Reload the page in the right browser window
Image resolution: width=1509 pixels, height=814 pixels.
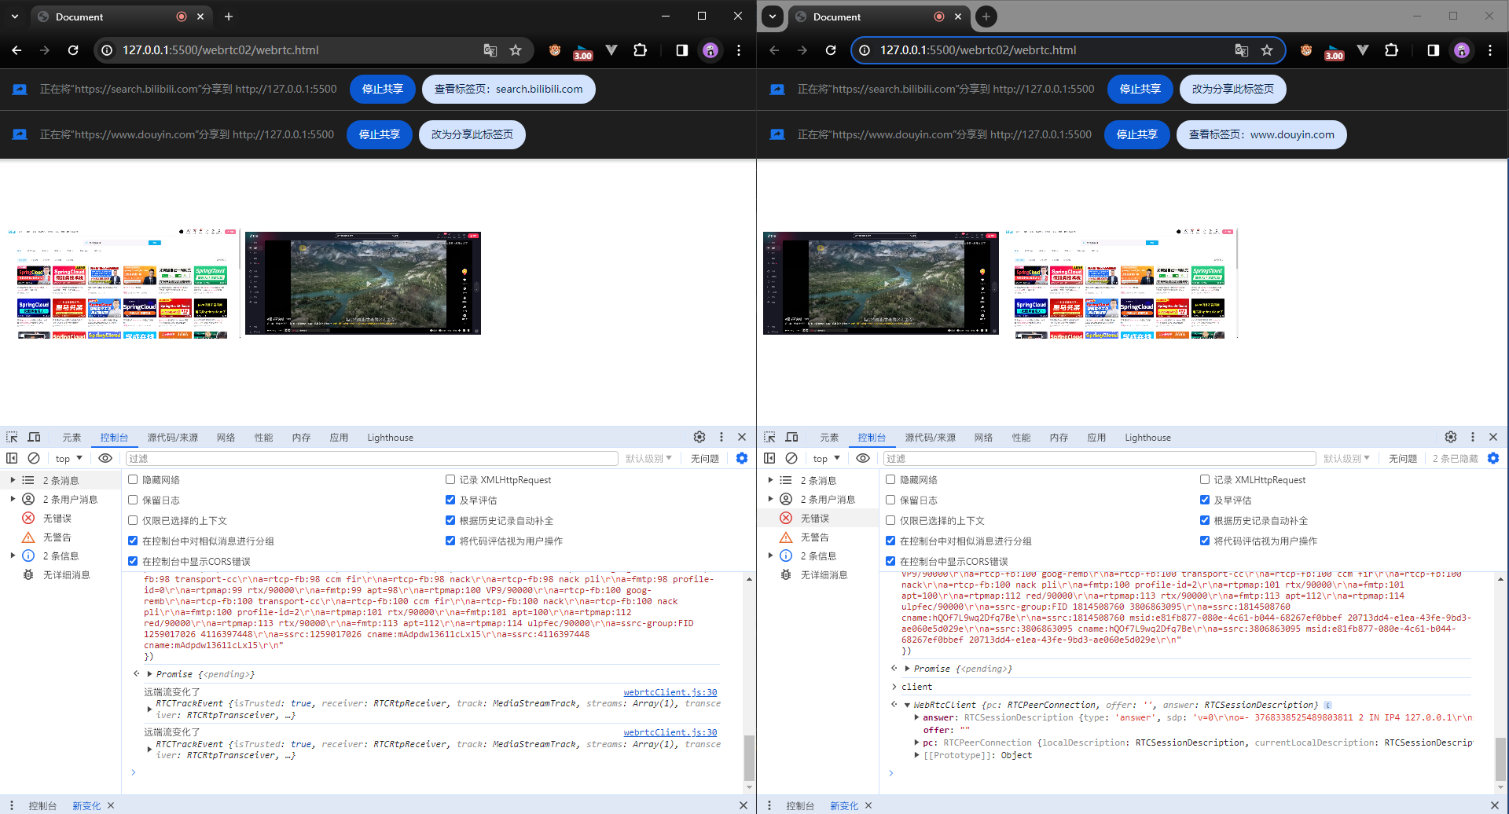(831, 50)
